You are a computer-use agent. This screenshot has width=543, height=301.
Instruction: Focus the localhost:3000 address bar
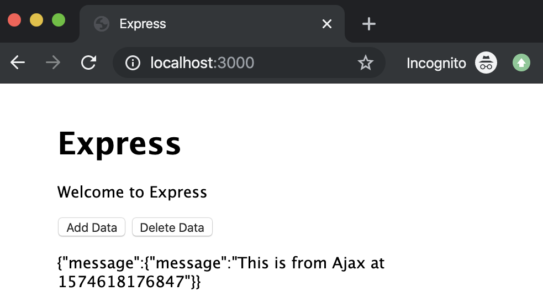[249, 63]
